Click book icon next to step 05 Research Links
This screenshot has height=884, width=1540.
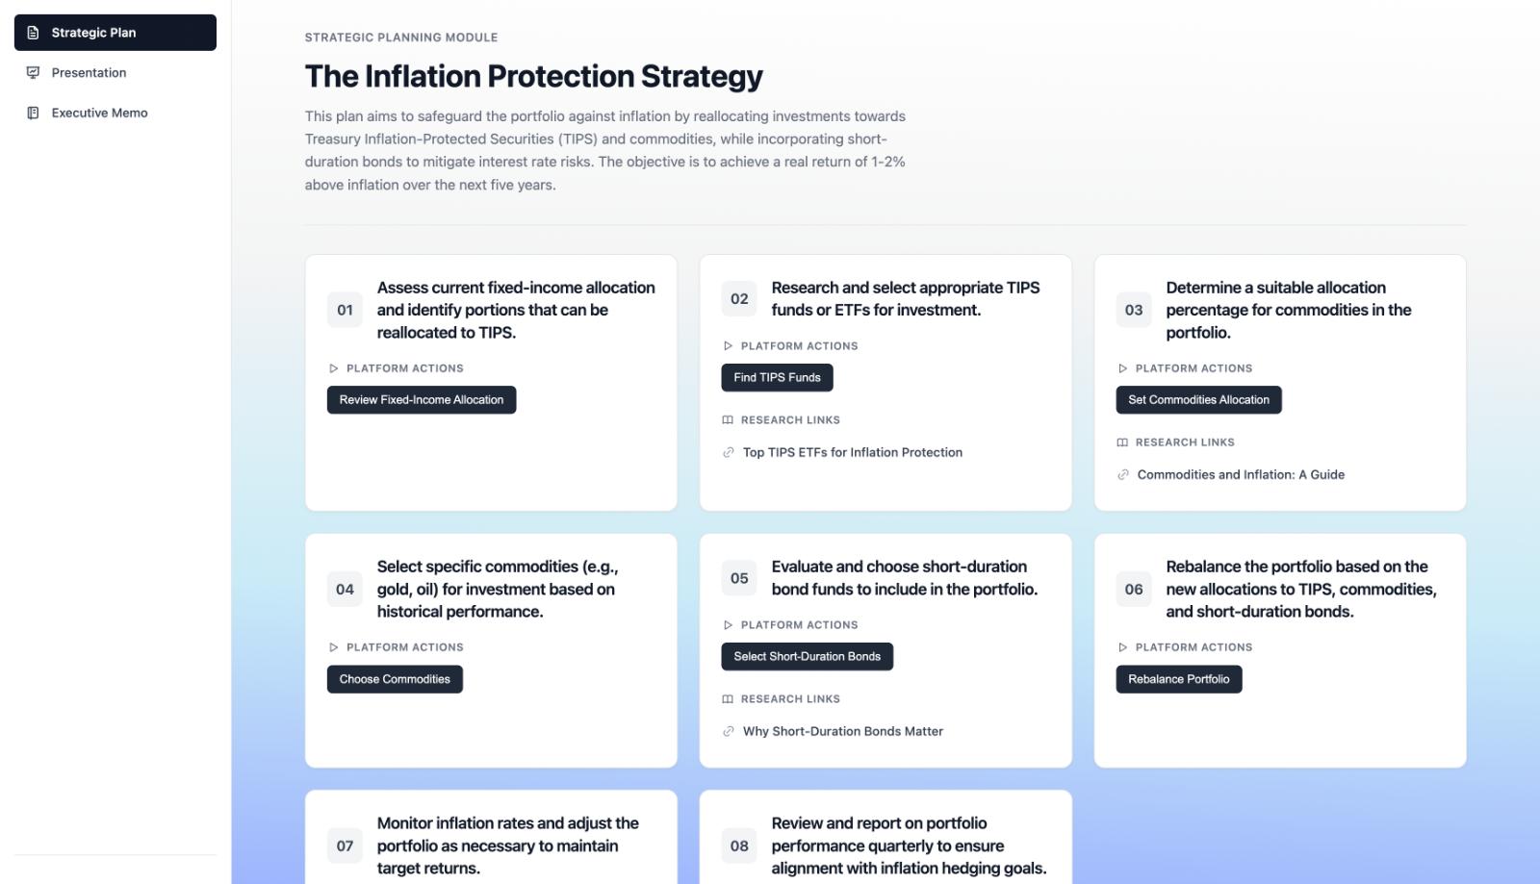[728, 699]
